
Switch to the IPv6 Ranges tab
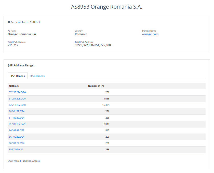(x=37, y=76)
